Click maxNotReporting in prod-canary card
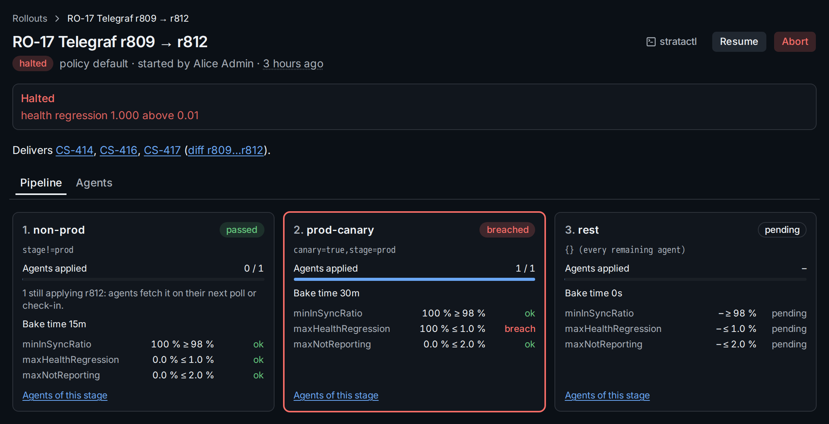The image size is (829, 424). pos(332,344)
